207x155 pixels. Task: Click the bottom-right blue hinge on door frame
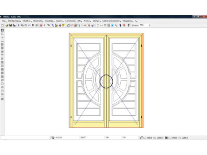click(142, 117)
